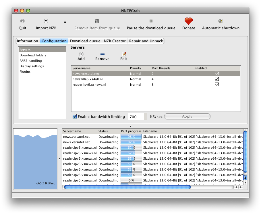Disable the Enable bandwidth limiting checkbox
This screenshot has height=214, width=261.
(75, 116)
